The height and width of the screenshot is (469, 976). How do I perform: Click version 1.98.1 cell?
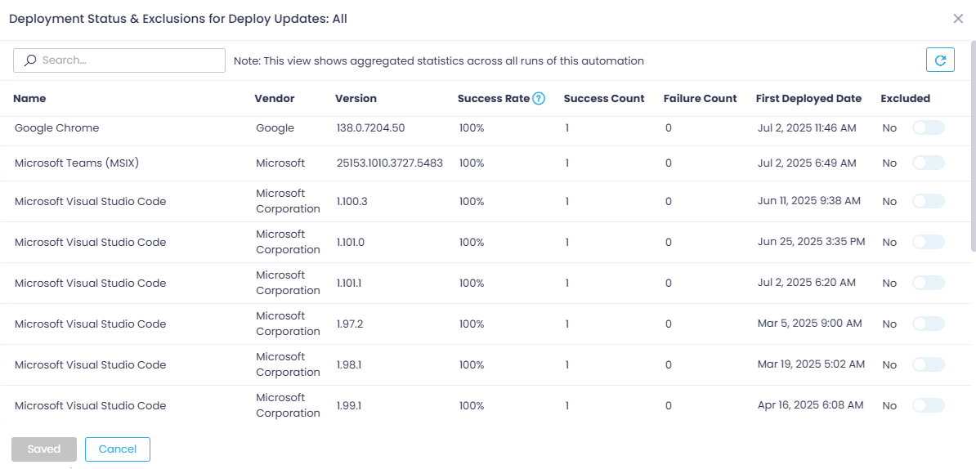[349, 364]
